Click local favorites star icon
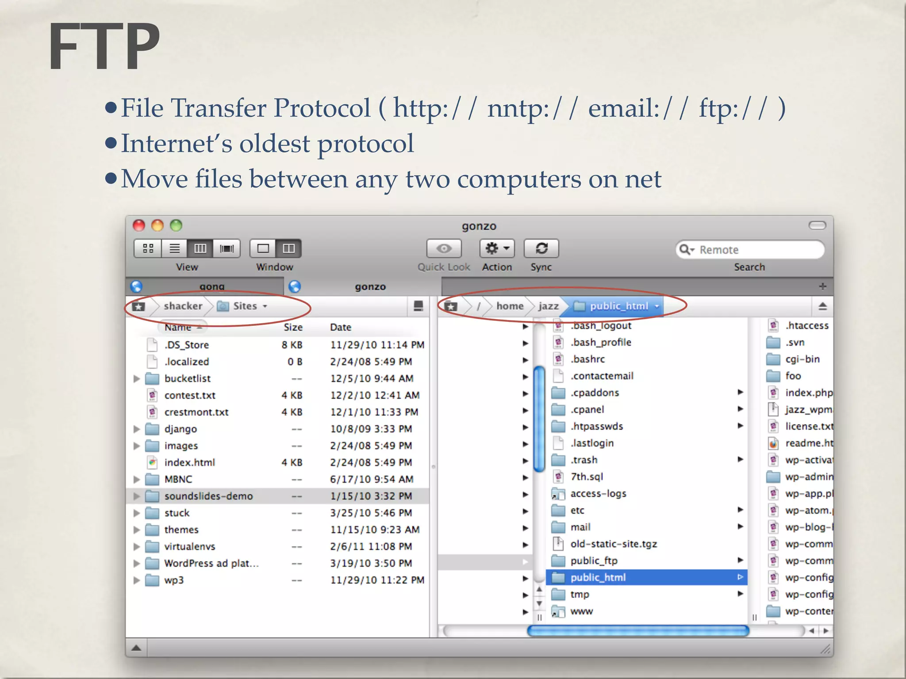 tap(139, 306)
